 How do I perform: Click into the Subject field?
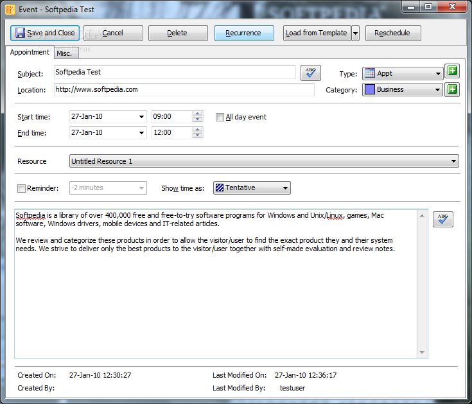tap(175, 72)
